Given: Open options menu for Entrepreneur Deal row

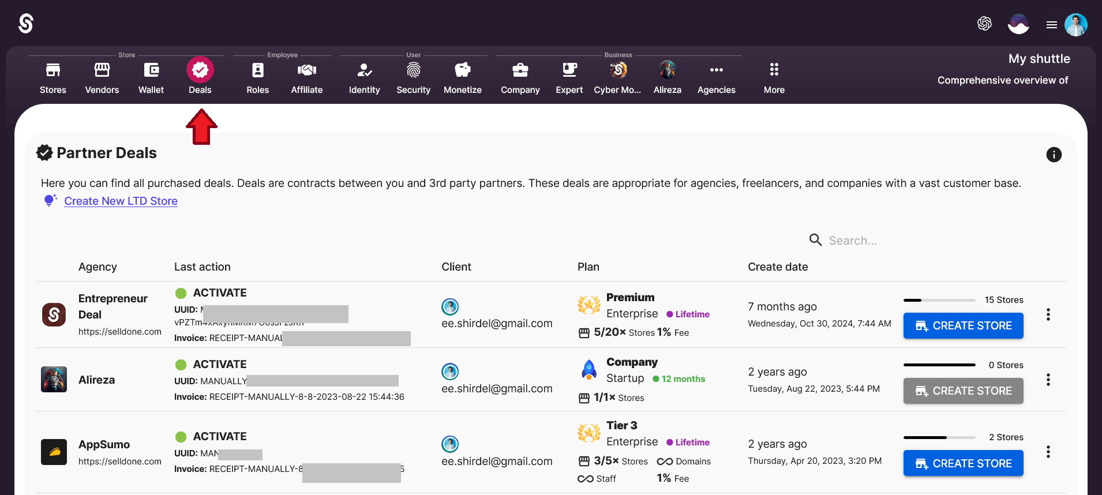Looking at the screenshot, I should click(1048, 314).
